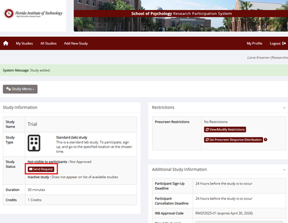Collapse the Additional Study Information chevron
This screenshot has height=223, width=288.
pos(284,169)
